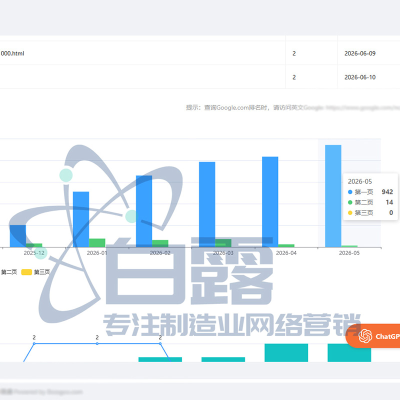Click the green bar for 2025-12
The width and height of the screenshot is (400, 400).
pos(34,245)
